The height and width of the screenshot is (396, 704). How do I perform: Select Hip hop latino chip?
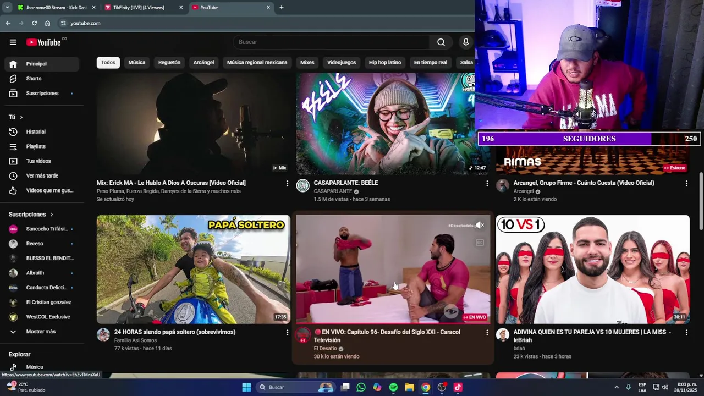coord(385,62)
